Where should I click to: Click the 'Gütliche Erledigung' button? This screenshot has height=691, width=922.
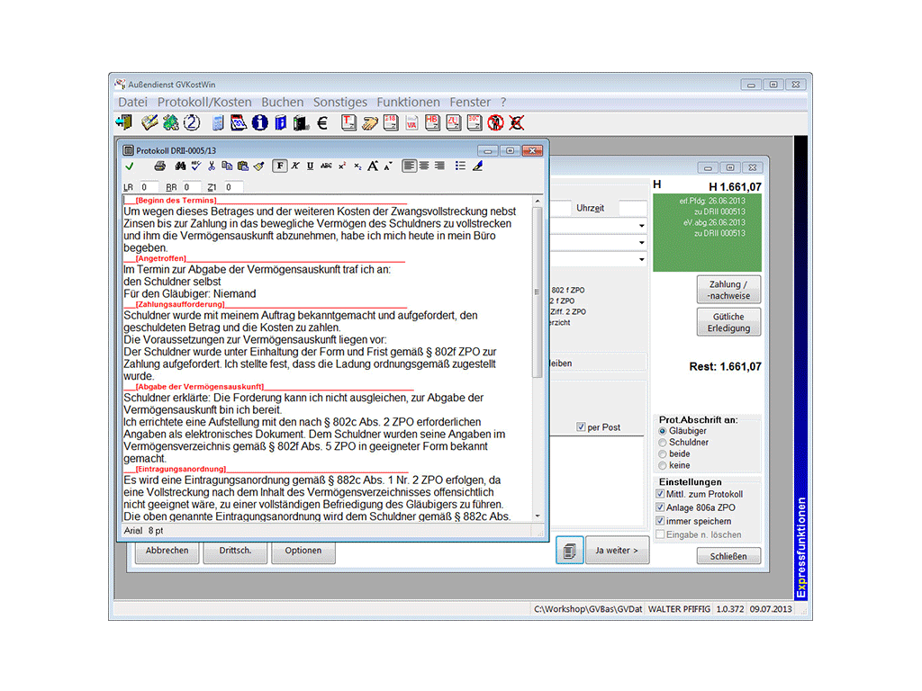tap(728, 322)
